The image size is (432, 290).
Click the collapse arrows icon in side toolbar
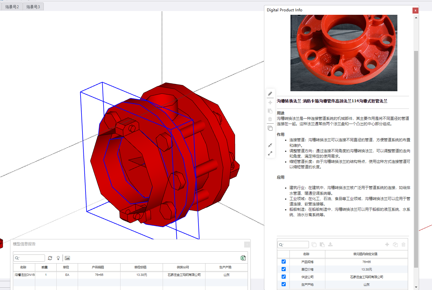[x=270, y=145]
